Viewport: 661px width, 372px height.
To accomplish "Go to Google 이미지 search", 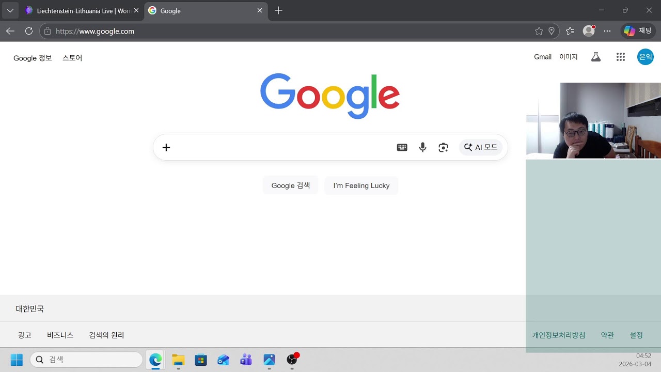I will (x=569, y=57).
